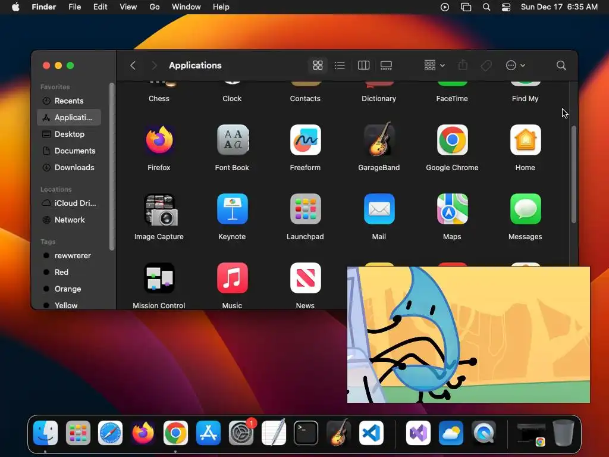
Task: Launch the Freeform app icon
Action: click(x=305, y=140)
